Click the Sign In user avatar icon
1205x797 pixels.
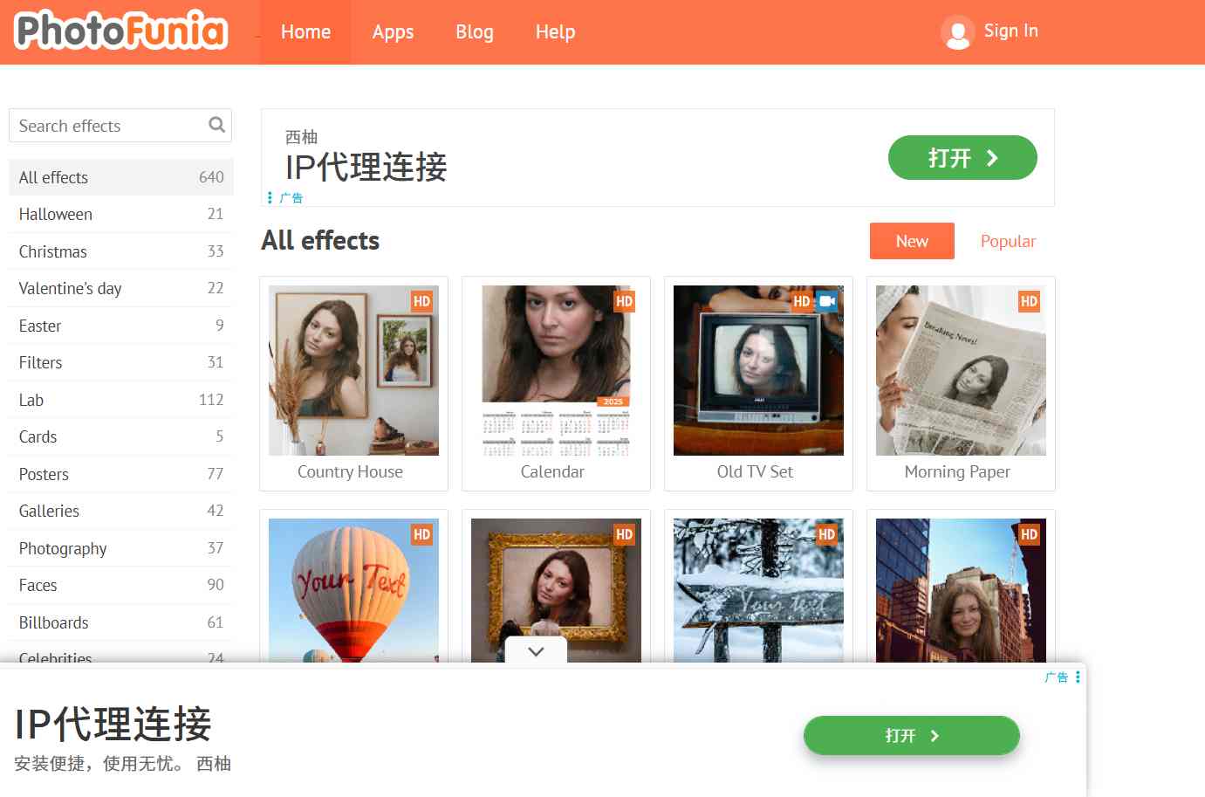point(957,32)
